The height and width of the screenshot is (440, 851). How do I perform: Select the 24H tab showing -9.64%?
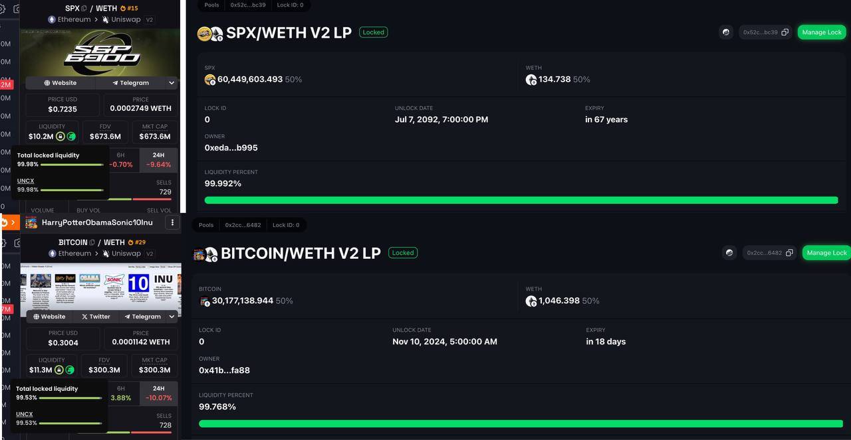pos(158,160)
